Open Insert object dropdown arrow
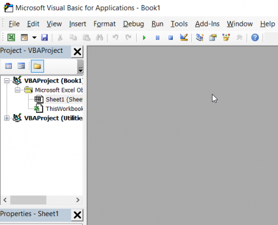Image resolution: width=278 pixels, height=225 pixels. [x=34, y=38]
